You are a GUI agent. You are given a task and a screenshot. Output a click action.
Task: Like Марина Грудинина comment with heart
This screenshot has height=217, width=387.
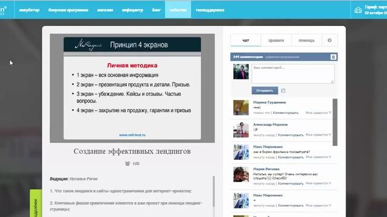point(330,113)
